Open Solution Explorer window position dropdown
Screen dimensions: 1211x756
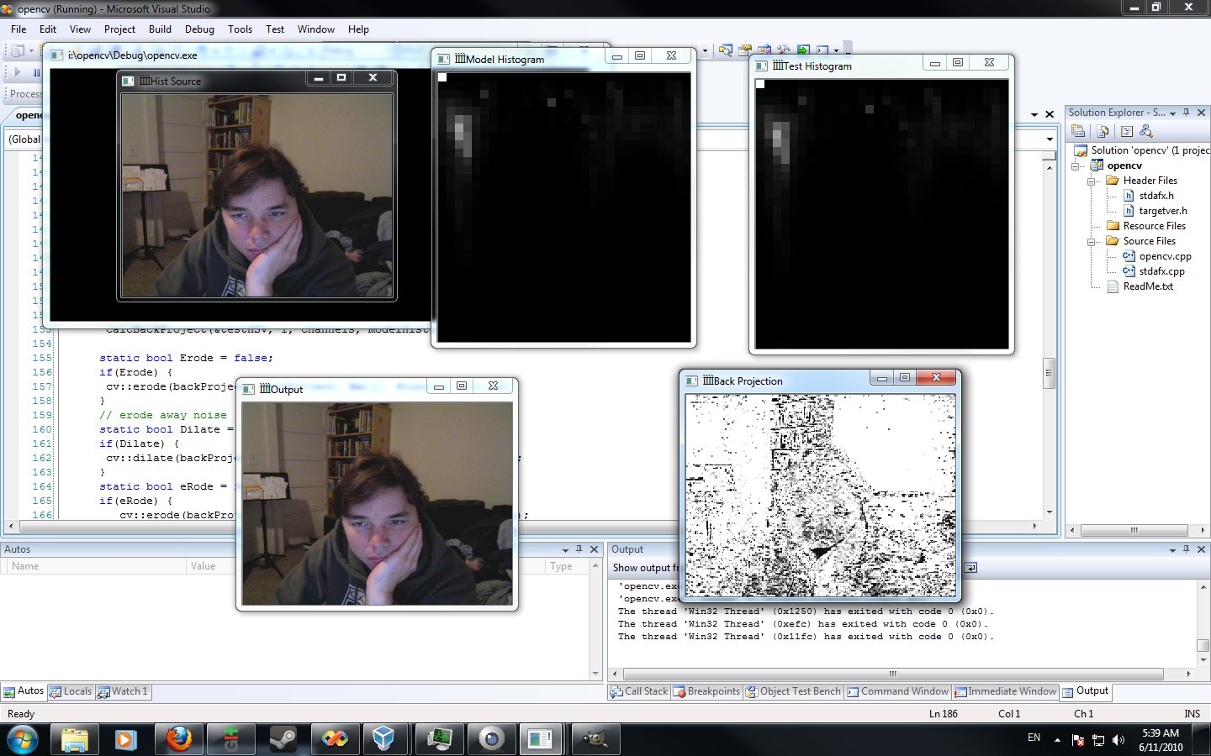click(x=1172, y=113)
